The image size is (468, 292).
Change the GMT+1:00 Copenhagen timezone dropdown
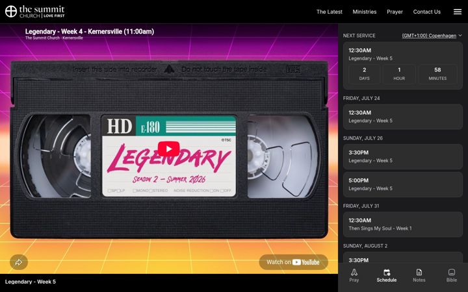(x=432, y=36)
